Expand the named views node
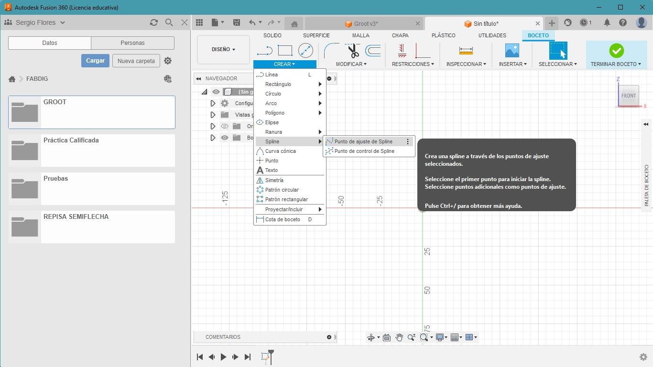The image size is (653, 367). click(213, 115)
